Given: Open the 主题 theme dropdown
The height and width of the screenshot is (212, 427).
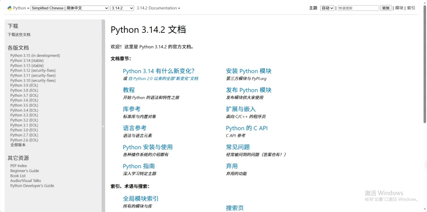Looking at the screenshot, I should (x=327, y=8).
